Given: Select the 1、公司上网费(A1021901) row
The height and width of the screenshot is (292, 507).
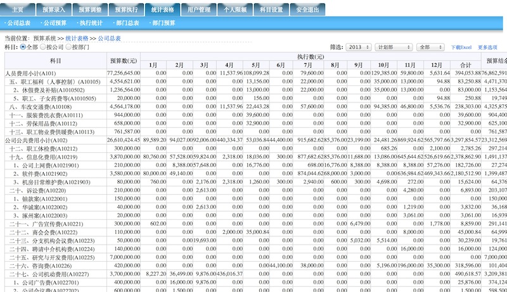Looking at the screenshot, I should coord(46,166).
